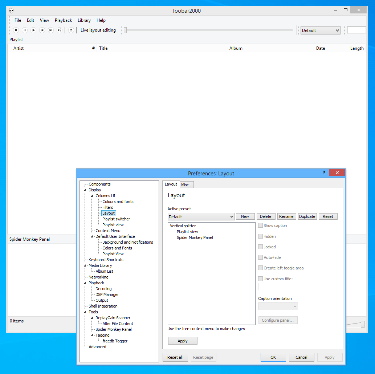The height and width of the screenshot is (374, 375).
Task: Open the Playback menu
Action: tap(63, 20)
